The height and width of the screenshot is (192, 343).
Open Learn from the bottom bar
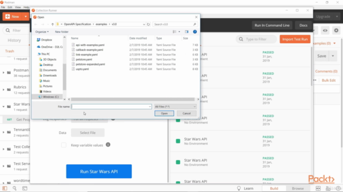(245, 188)
